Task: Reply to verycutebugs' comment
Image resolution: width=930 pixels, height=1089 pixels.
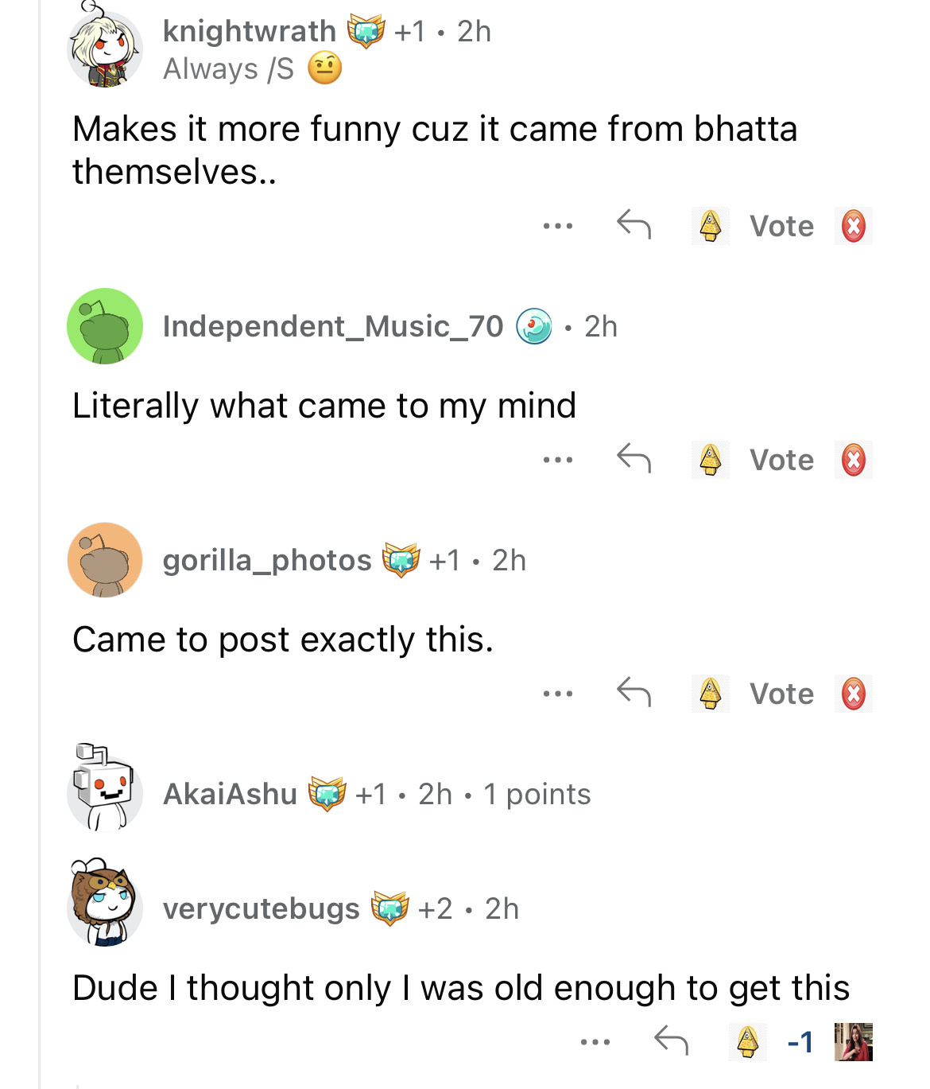Action: [671, 1040]
